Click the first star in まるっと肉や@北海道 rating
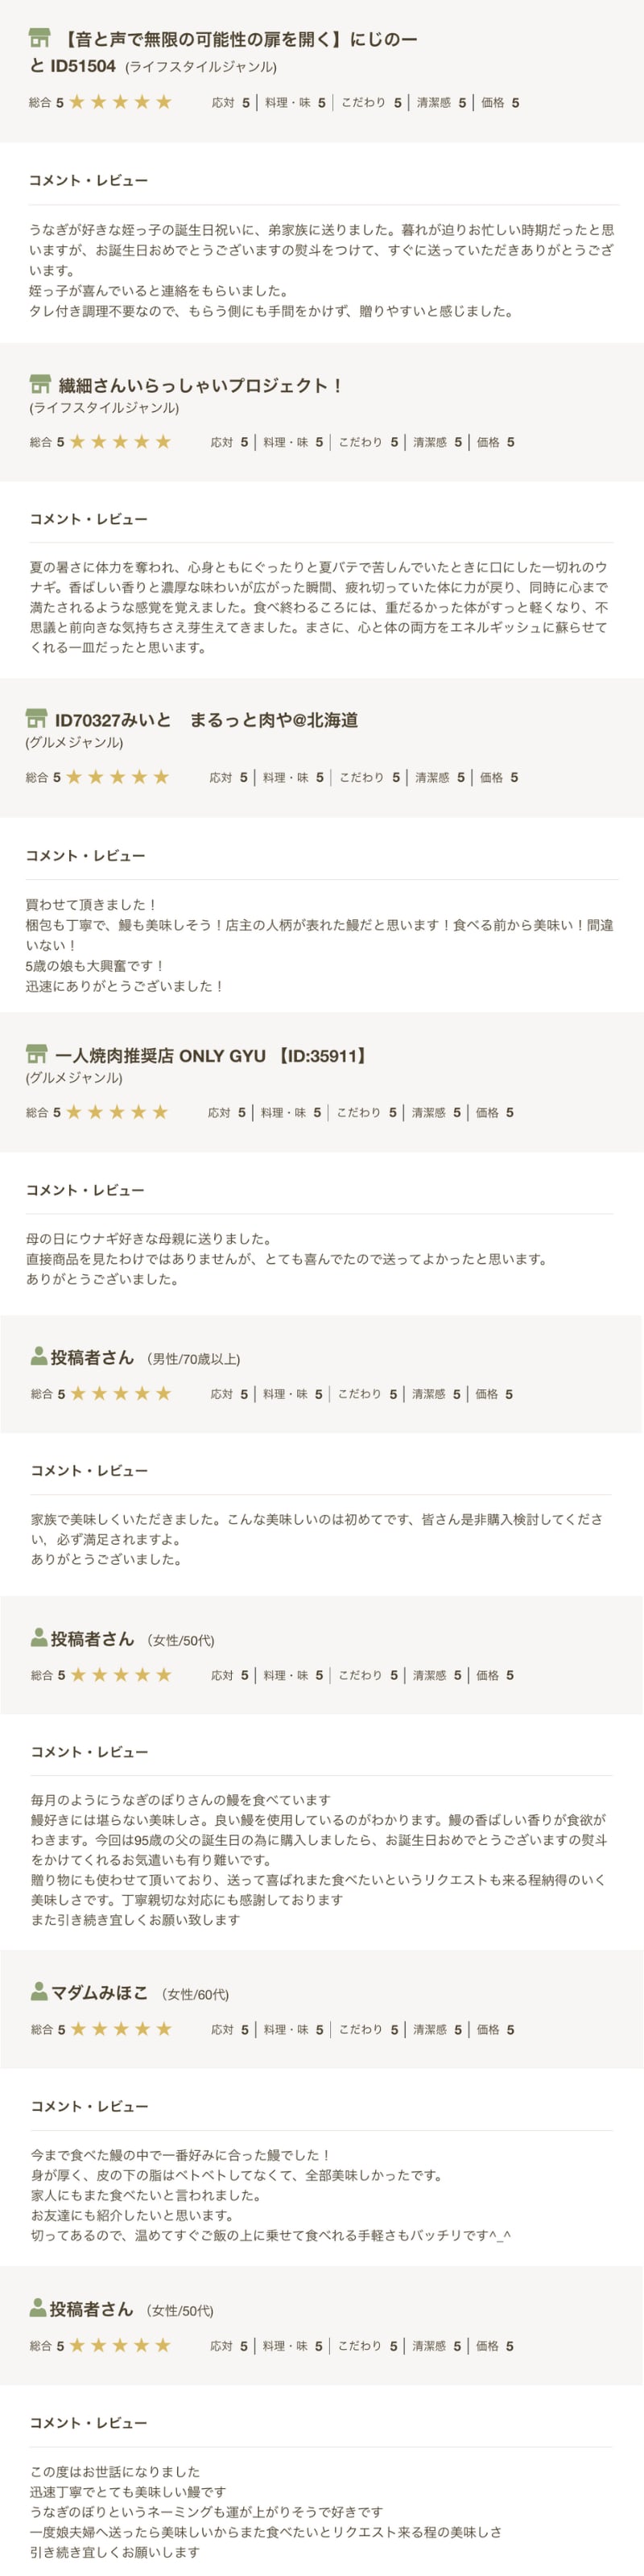This screenshot has width=644, height=2576. tap(74, 777)
